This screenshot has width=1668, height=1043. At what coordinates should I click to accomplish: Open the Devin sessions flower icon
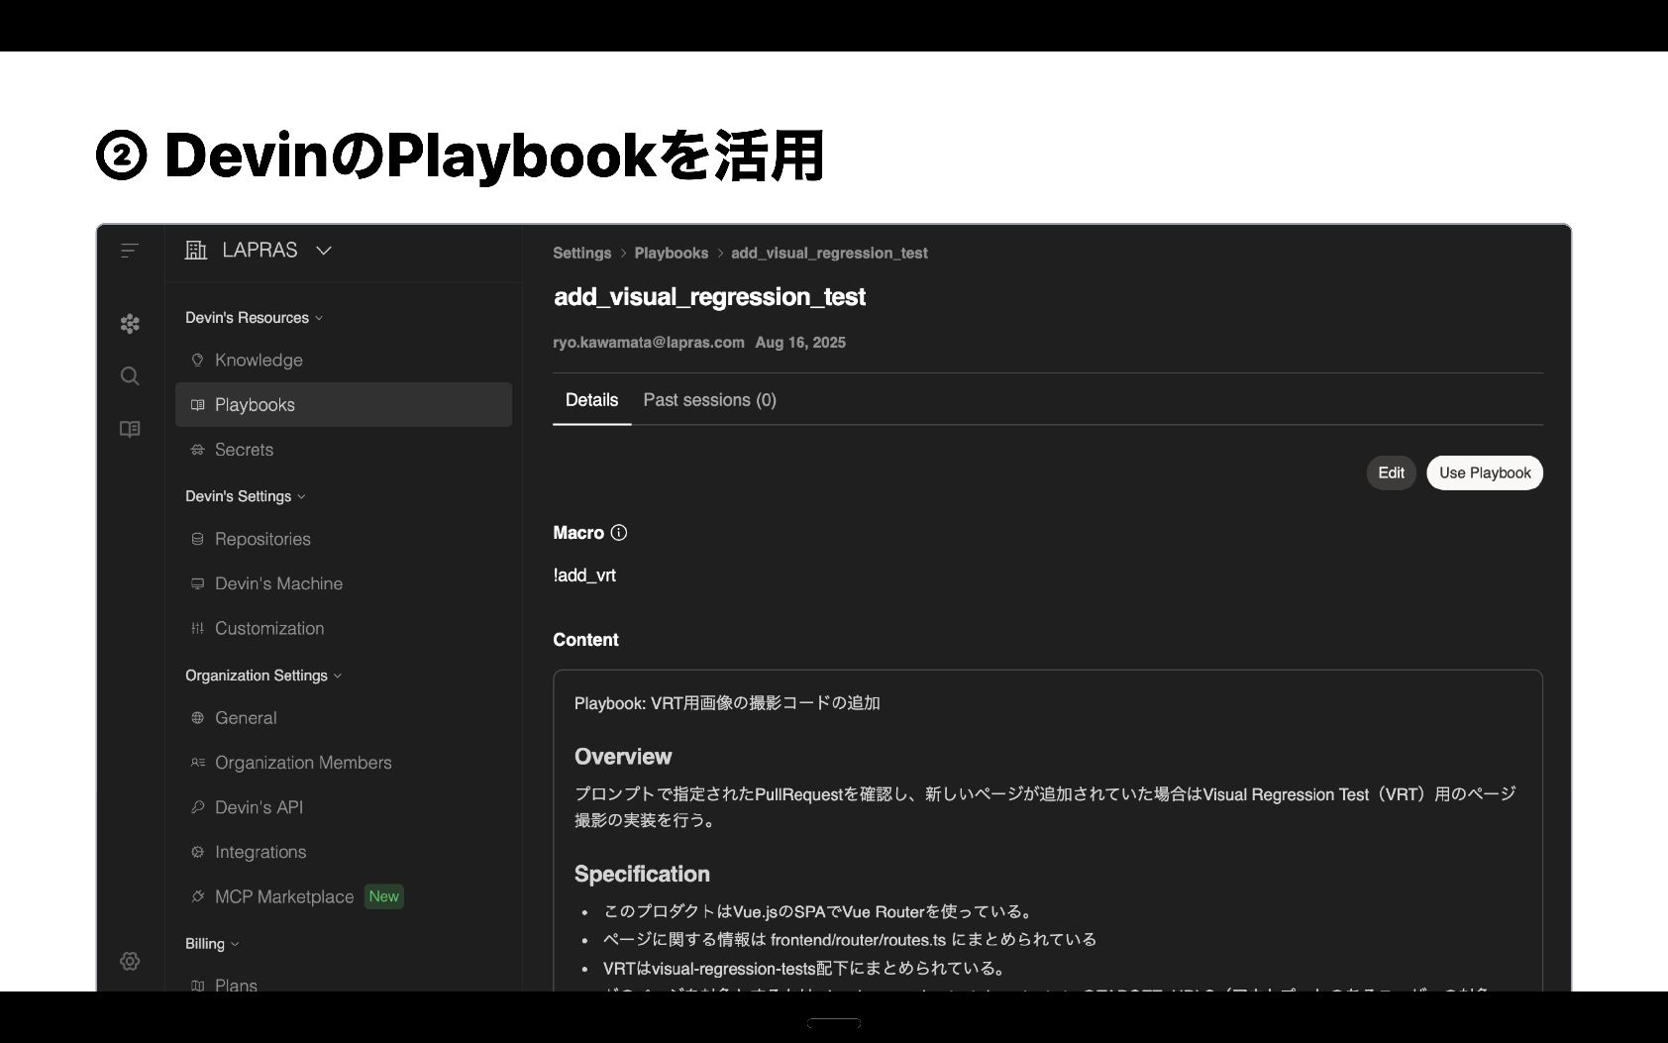pyautogui.click(x=130, y=324)
